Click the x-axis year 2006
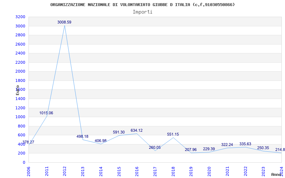This screenshot has width=285, height=178. [28, 171]
